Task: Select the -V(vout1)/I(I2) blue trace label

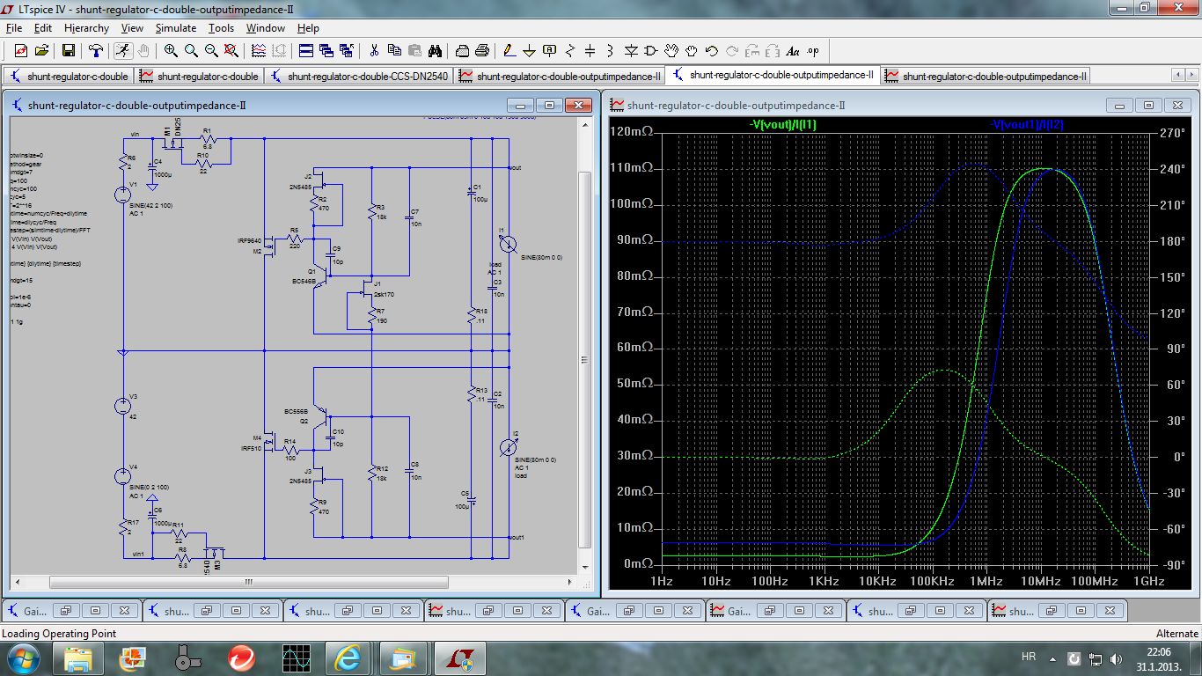Action: pos(1028,125)
